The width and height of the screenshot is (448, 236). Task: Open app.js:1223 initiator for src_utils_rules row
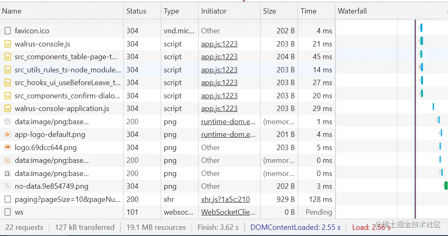(219, 70)
